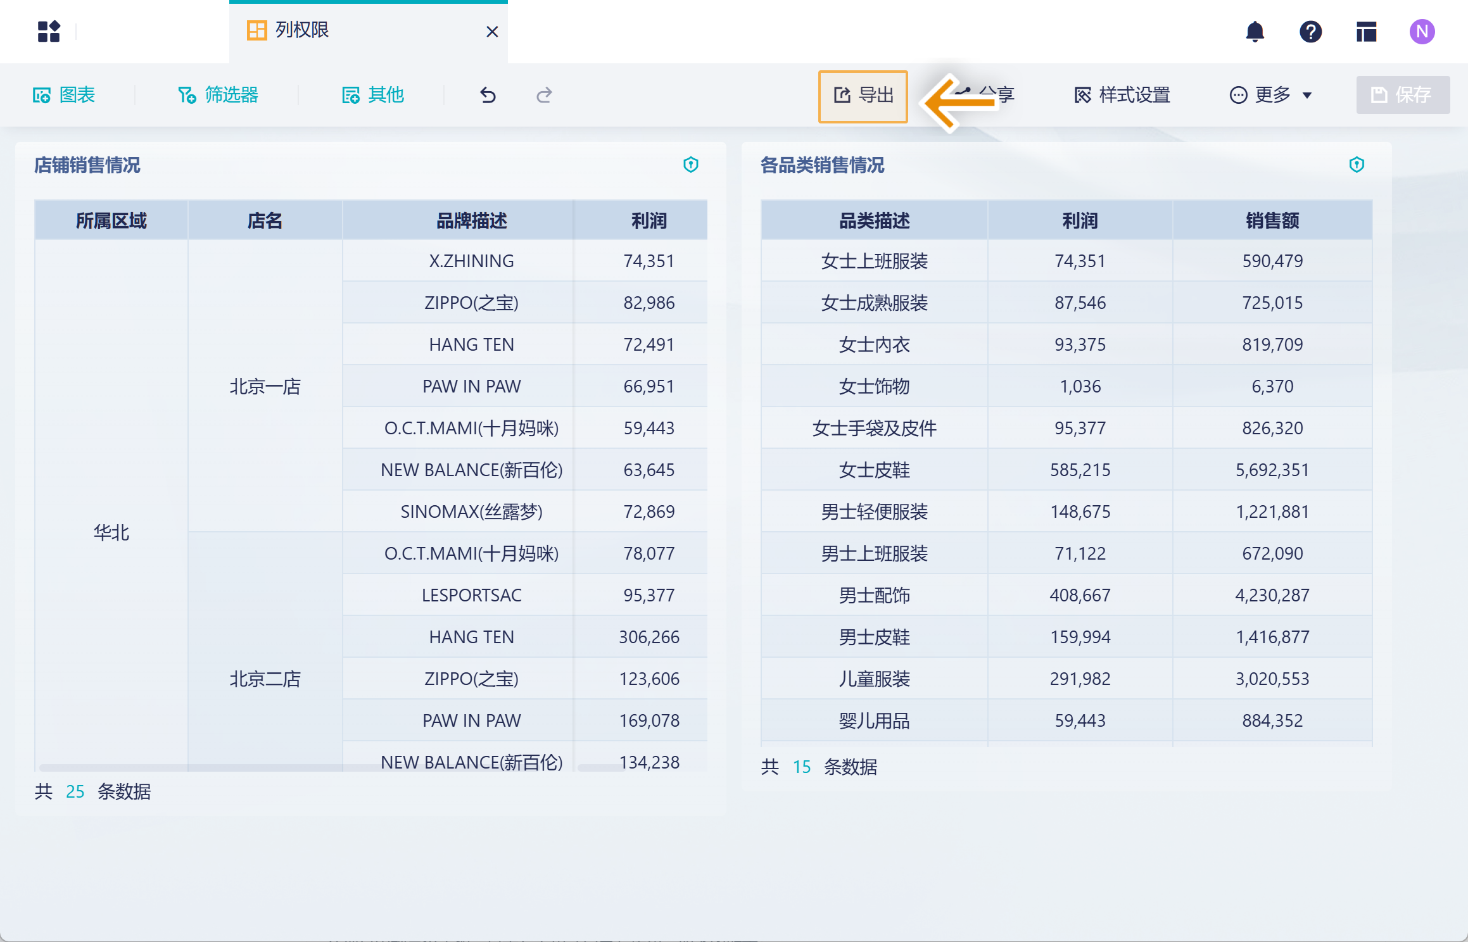Click the redo arrow icon

pos(544,95)
